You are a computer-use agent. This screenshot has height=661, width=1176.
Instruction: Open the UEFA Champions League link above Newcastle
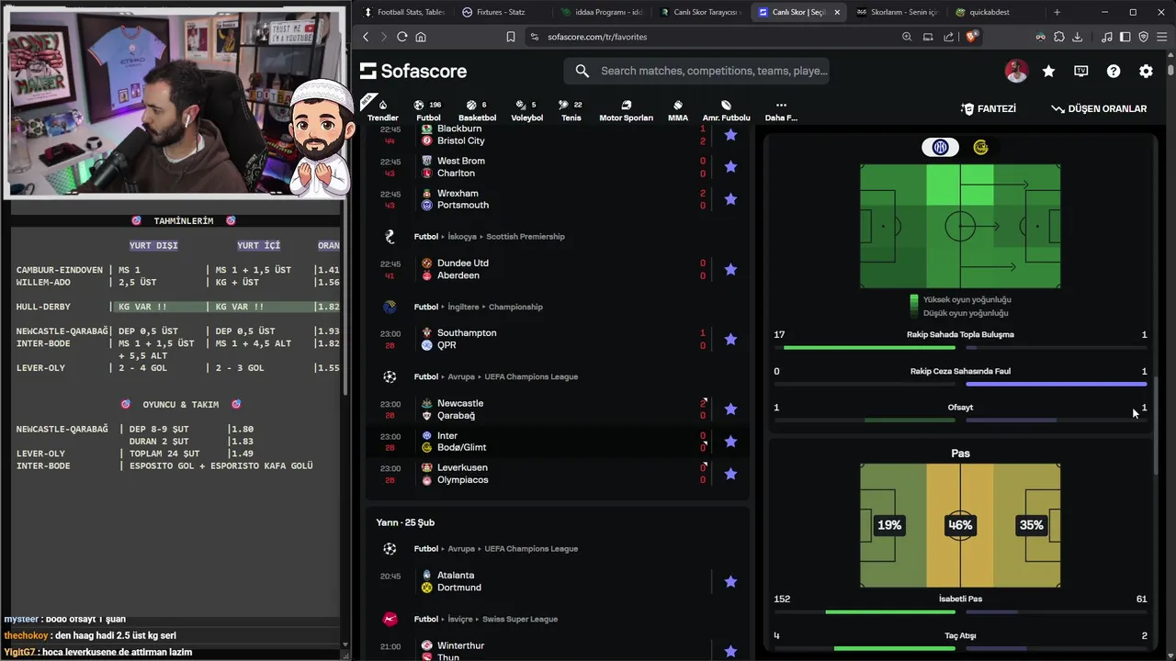[532, 376]
